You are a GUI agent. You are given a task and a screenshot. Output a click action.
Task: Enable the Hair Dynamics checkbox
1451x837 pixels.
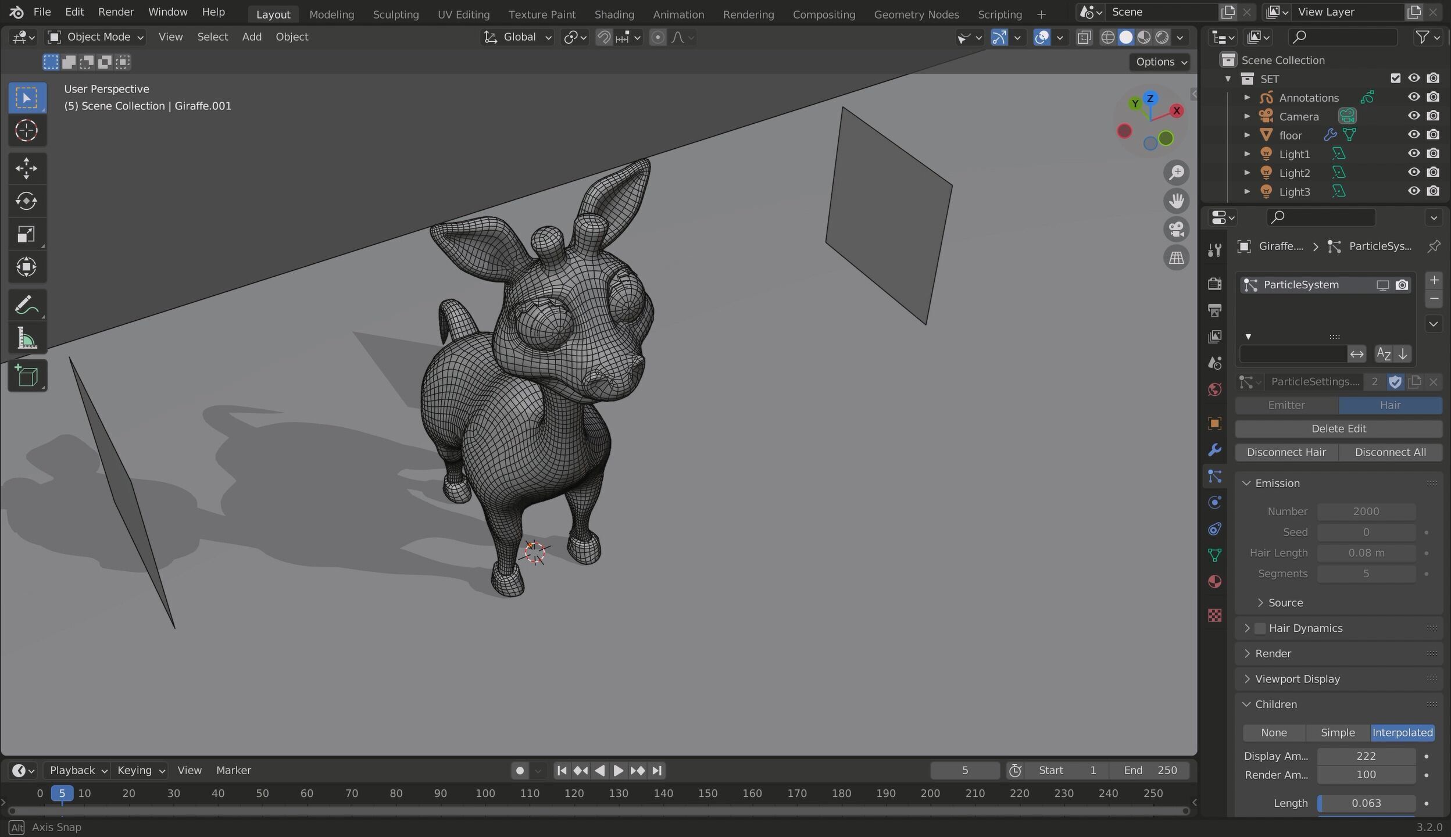[1260, 628]
